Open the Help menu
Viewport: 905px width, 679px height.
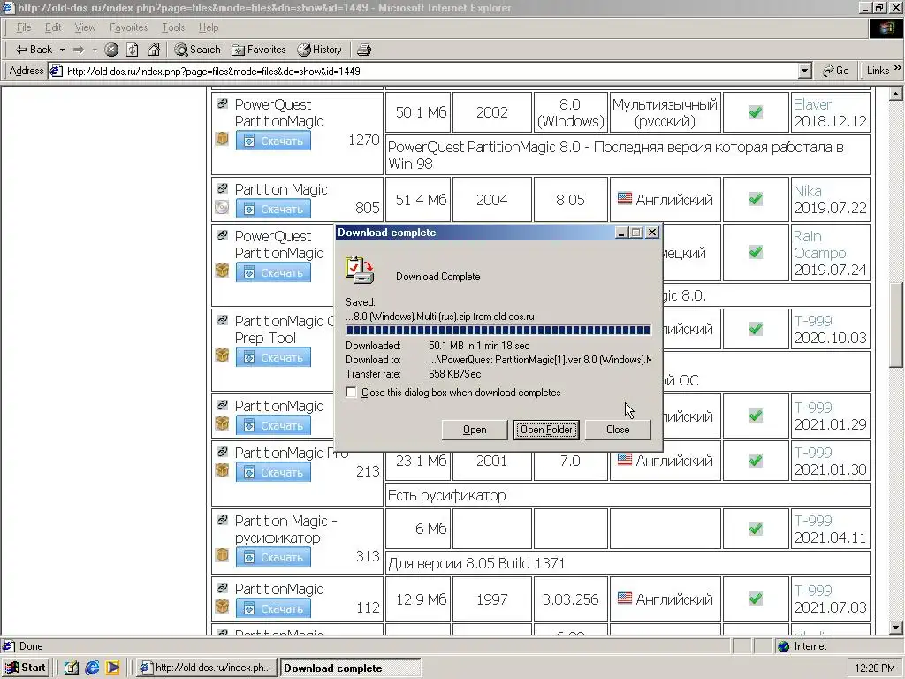pyautogui.click(x=209, y=27)
